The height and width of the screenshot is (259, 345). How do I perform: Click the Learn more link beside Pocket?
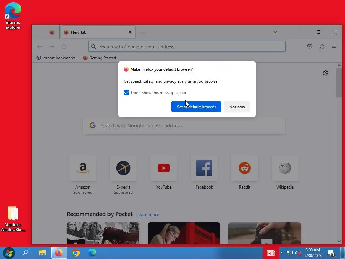pyautogui.click(x=148, y=214)
